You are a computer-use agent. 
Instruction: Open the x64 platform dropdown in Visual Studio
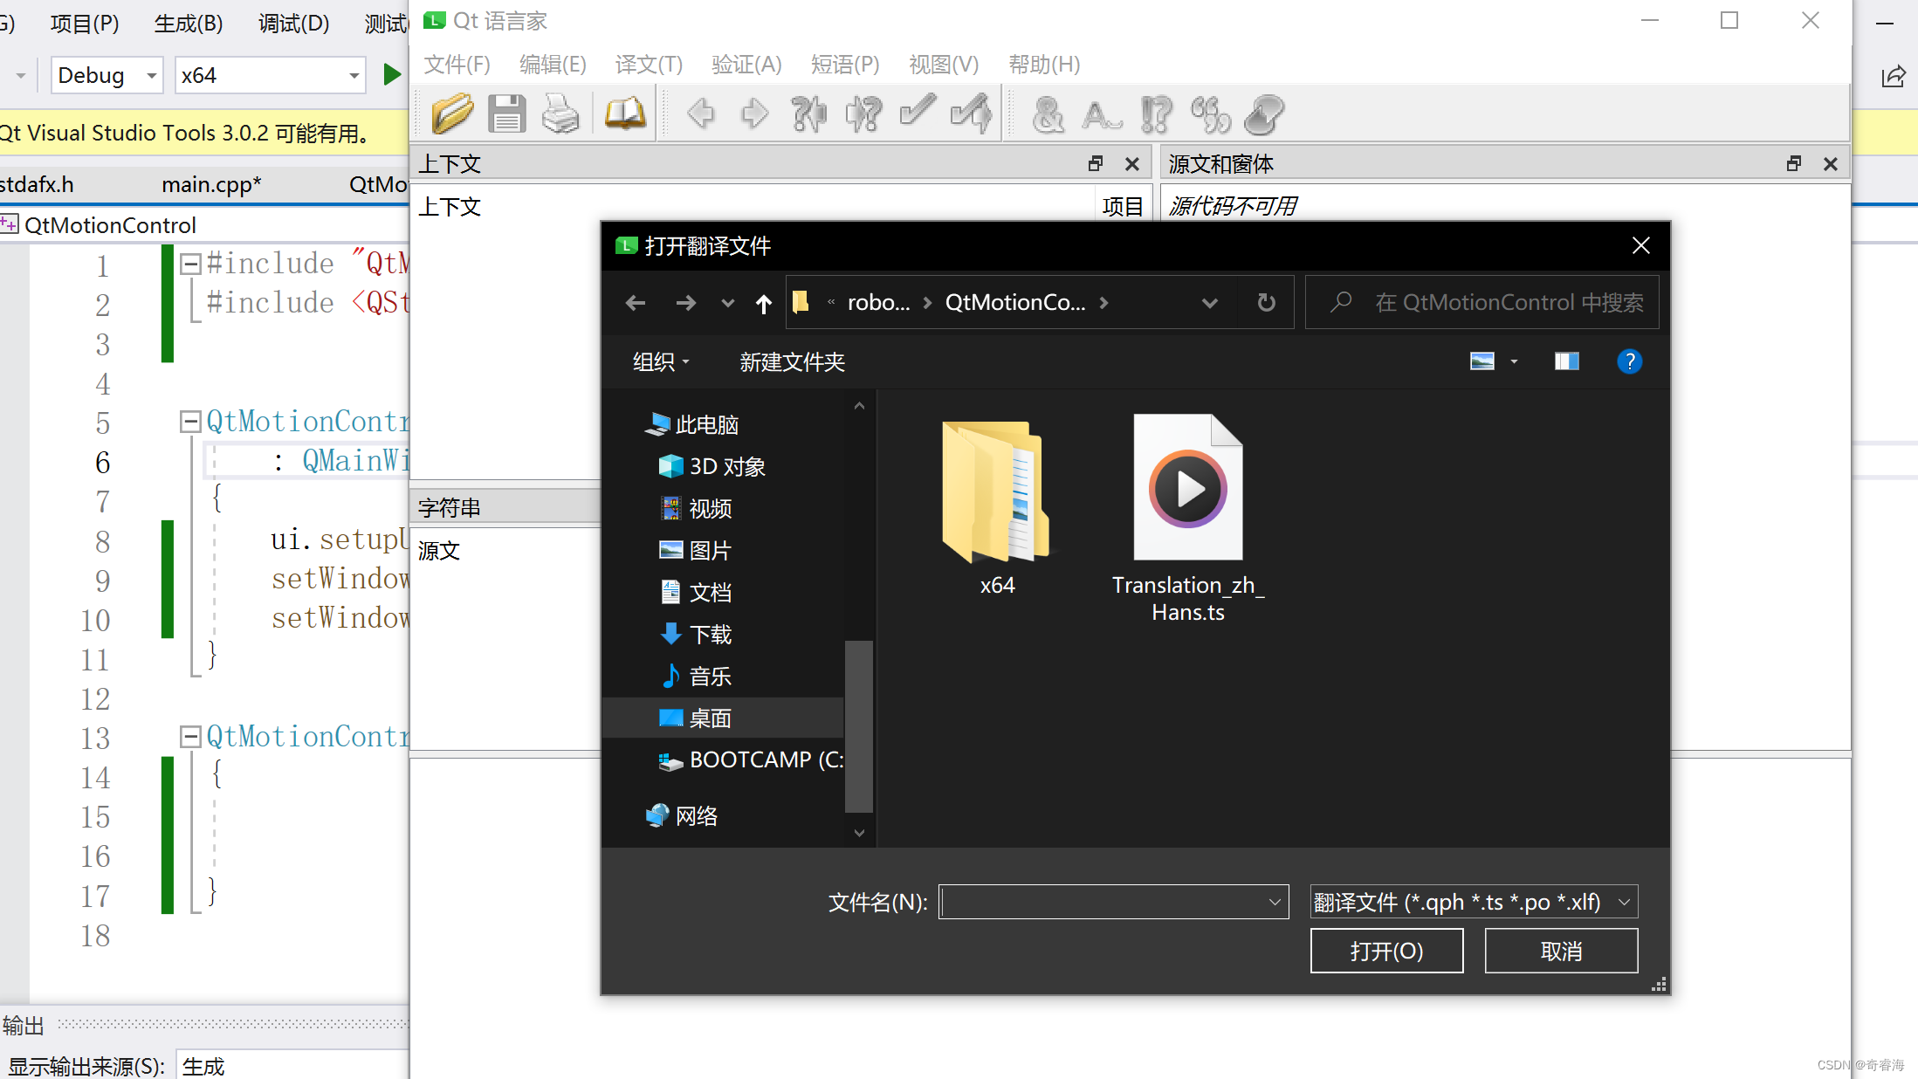pos(270,76)
